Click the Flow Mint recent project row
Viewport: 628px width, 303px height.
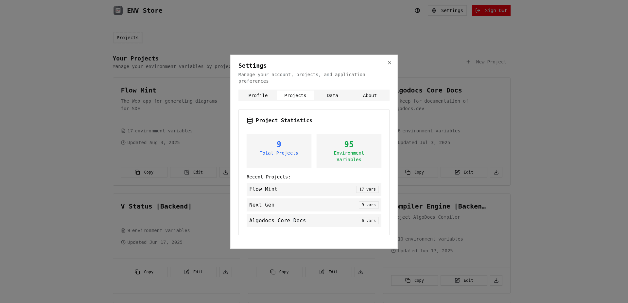click(x=314, y=189)
